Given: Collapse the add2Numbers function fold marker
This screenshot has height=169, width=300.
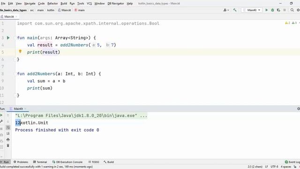Looking at the screenshot, I should pos(15,74).
